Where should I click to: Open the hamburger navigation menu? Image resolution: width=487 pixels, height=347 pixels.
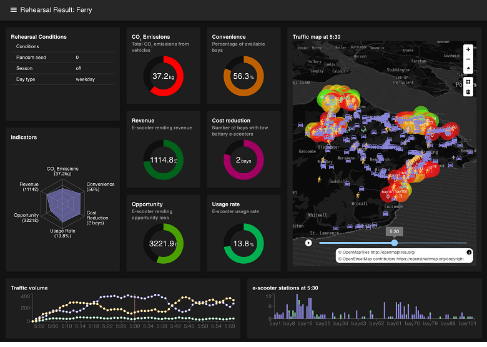[x=13, y=10]
